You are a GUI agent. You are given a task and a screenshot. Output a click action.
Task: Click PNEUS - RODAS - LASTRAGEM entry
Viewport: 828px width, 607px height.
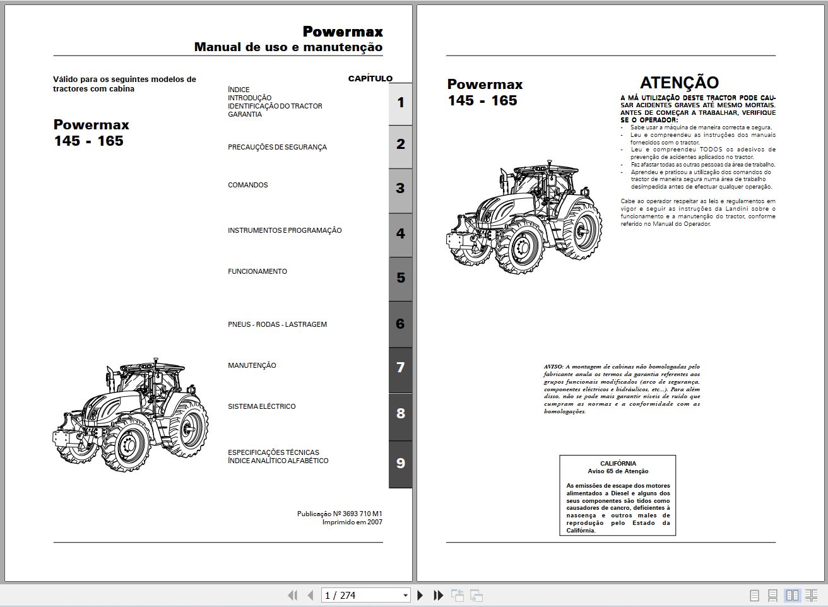(x=277, y=324)
